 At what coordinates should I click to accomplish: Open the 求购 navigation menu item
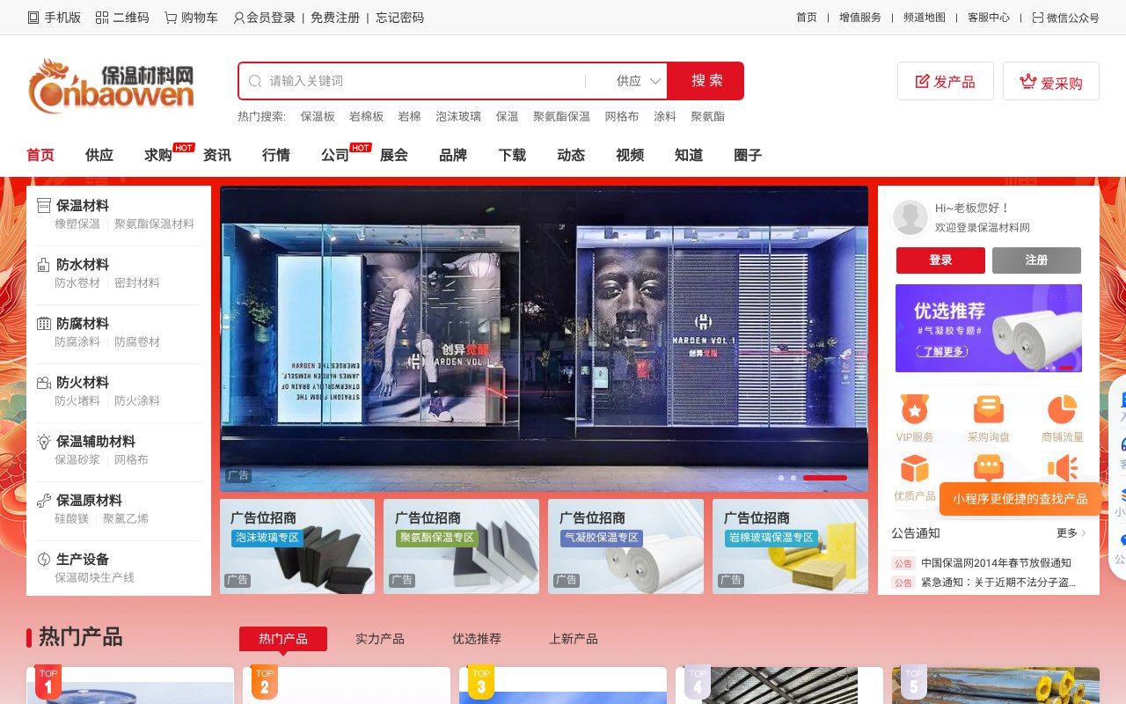click(x=157, y=155)
